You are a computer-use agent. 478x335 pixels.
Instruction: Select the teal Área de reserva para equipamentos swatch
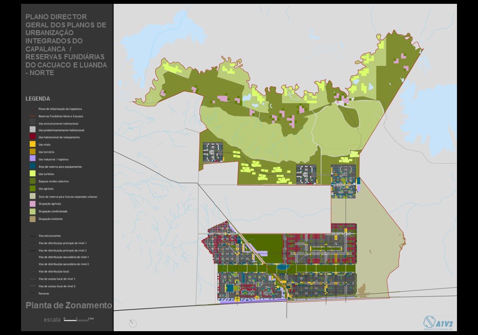(x=33, y=166)
